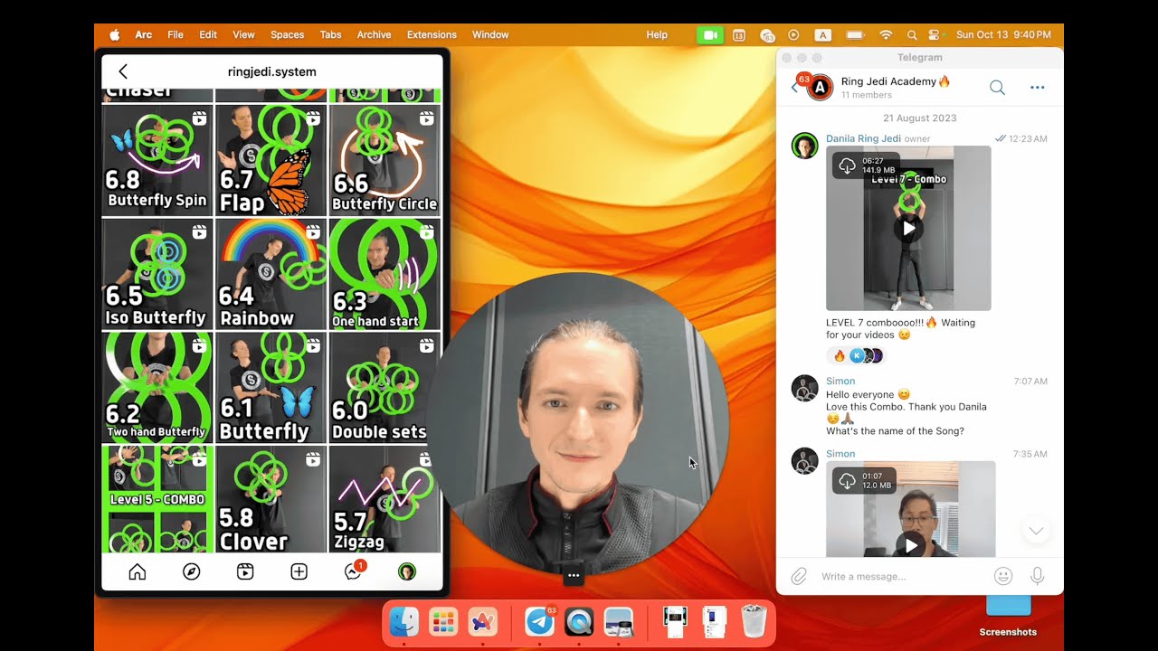Open the three-dot options under the webcam bubble

pyautogui.click(x=574, y=575)
